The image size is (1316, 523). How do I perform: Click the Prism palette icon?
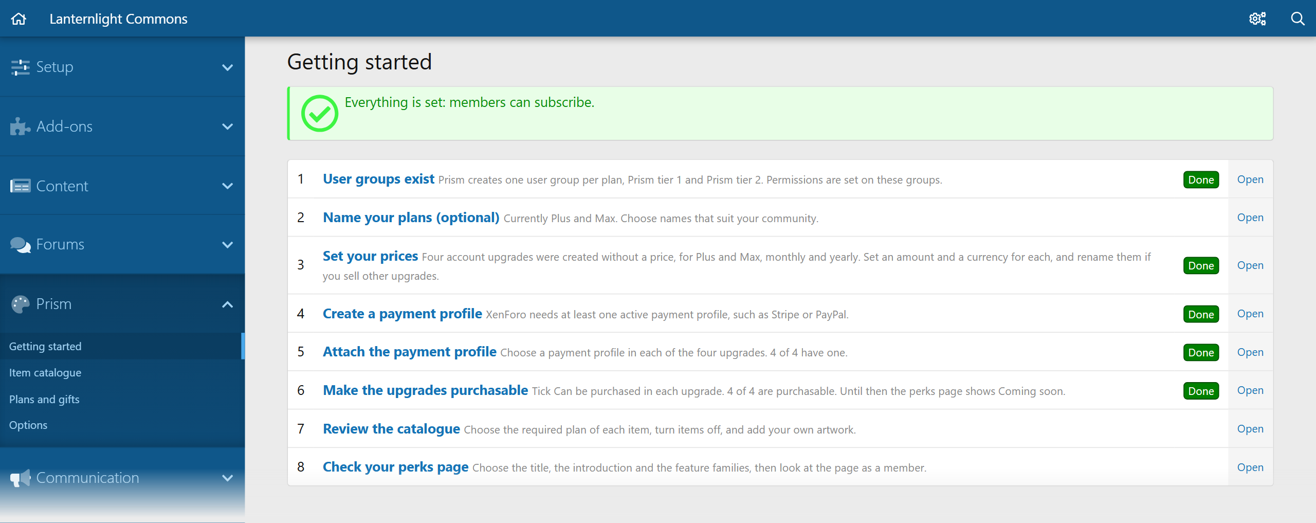pos(20,304)
